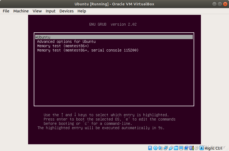
Task: Click the Right Ctrl host key label
Action: (213, 148)
